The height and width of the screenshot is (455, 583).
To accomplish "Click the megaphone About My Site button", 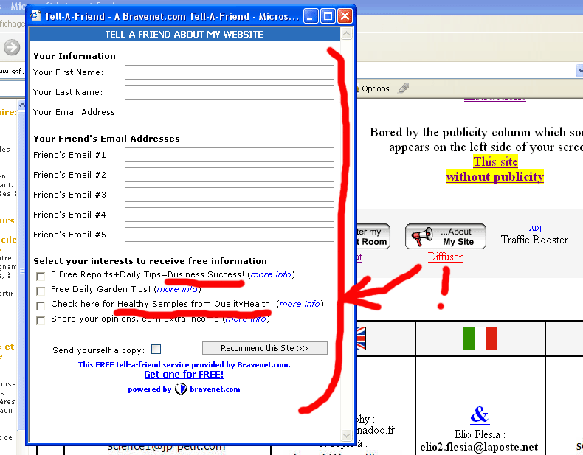I will (x=445, y=237).
